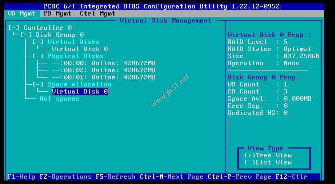Collapse the Virtual Disks branch
335x184 pixels.
(x=38, y=42)
